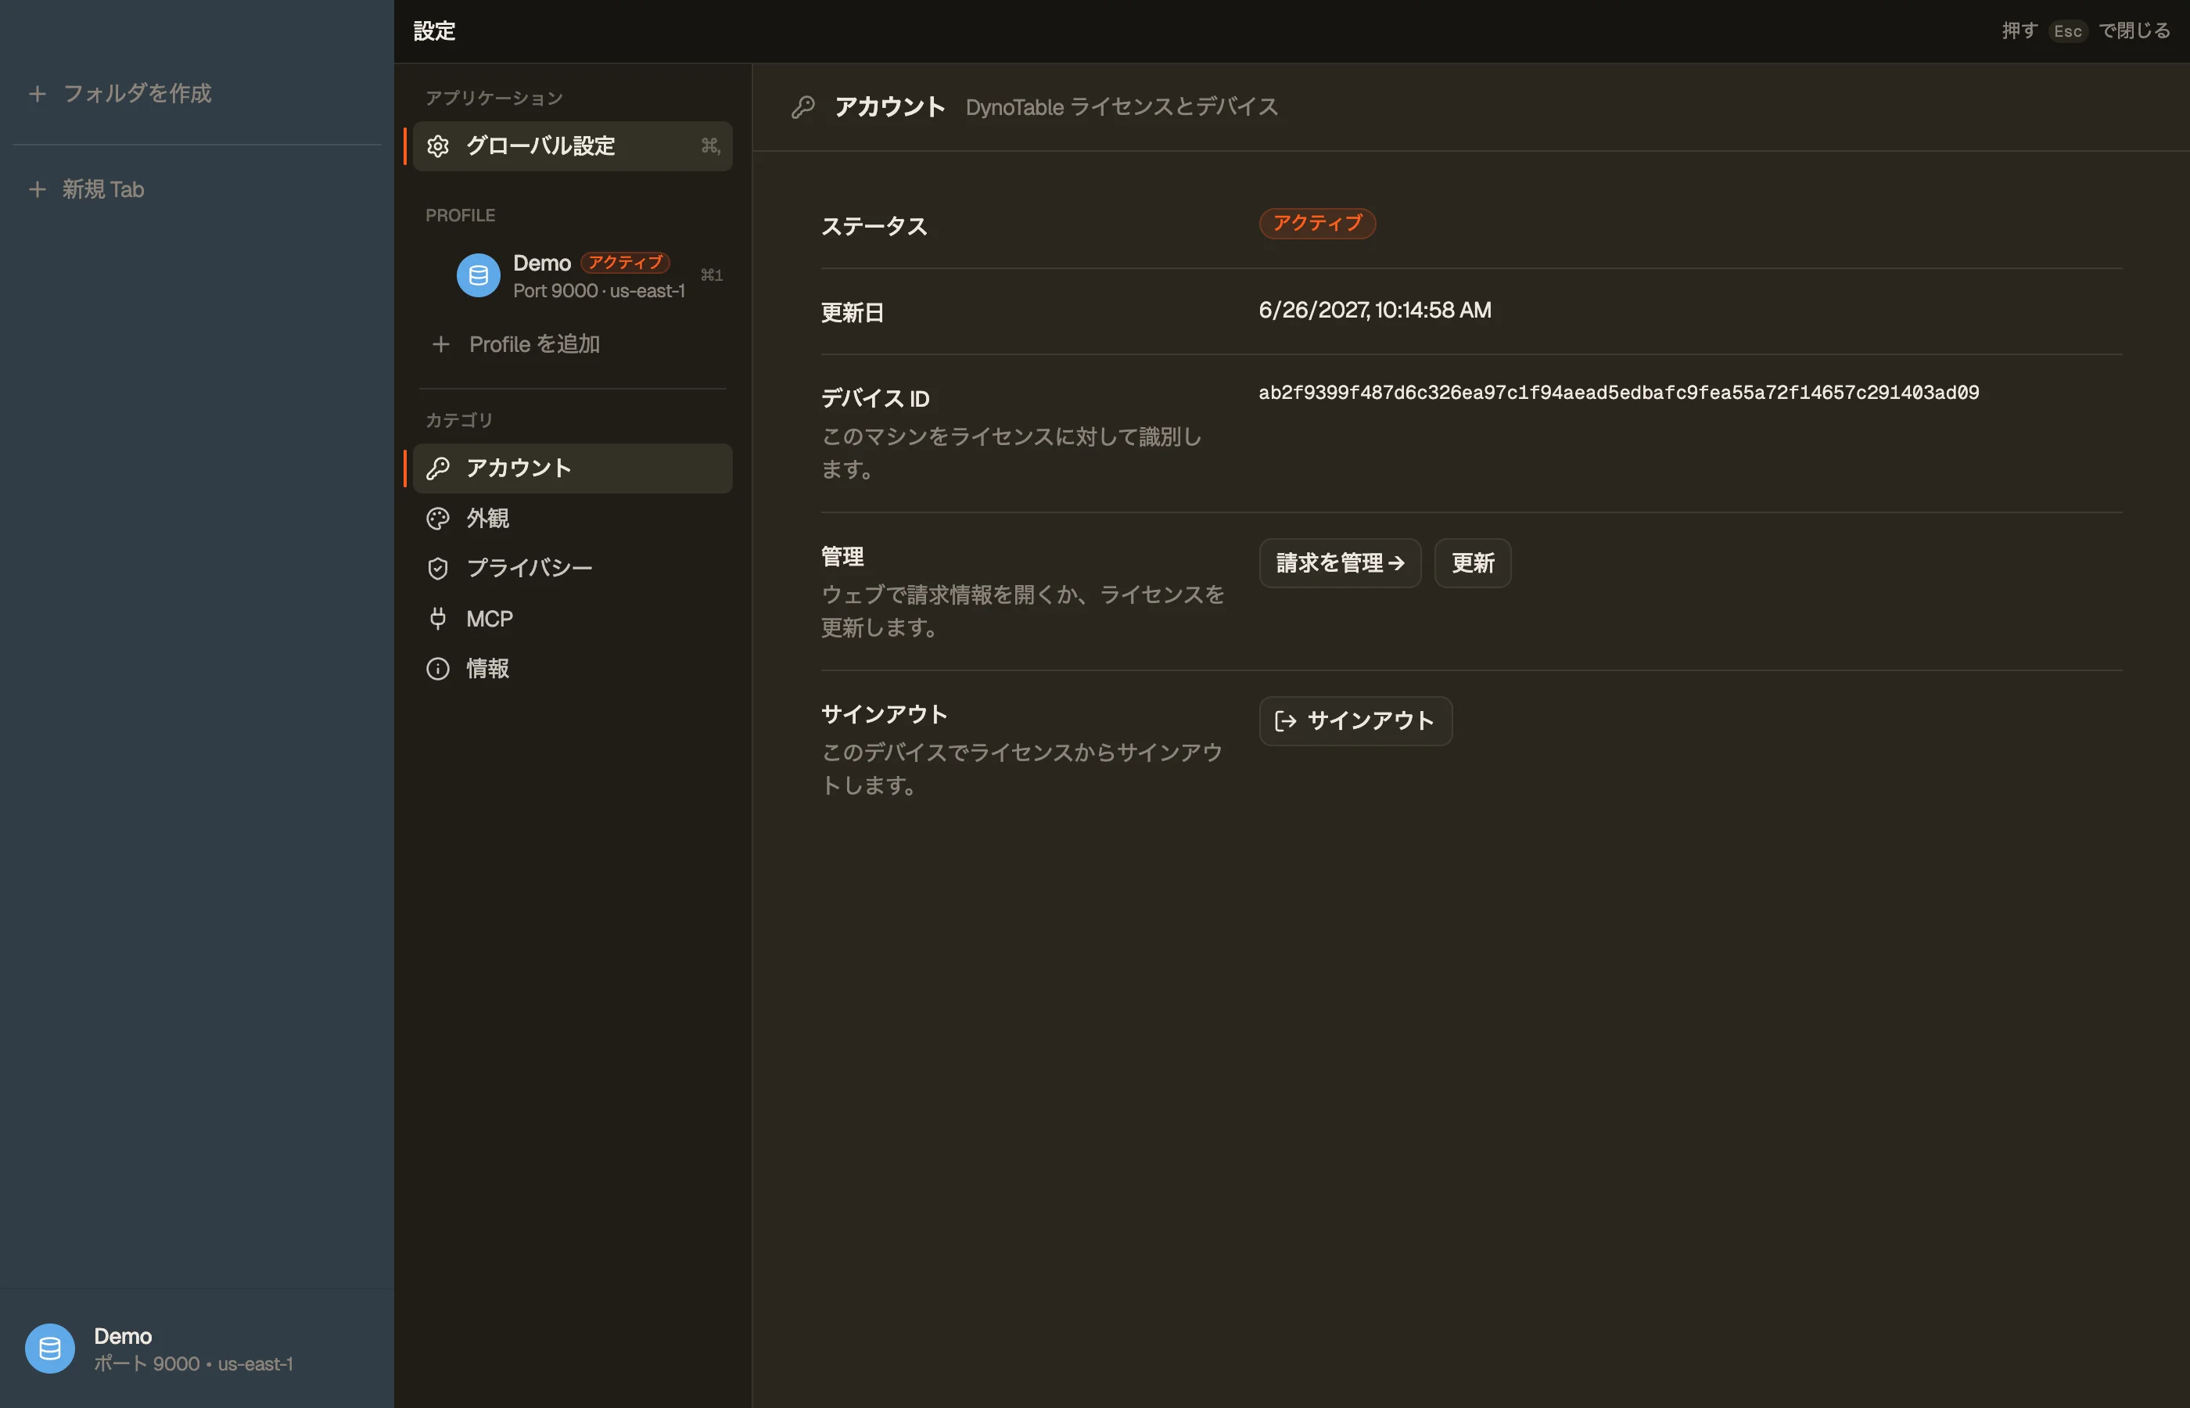Click the sign-out arrow icon in サインアウト button

pos(1285,721)
